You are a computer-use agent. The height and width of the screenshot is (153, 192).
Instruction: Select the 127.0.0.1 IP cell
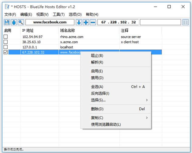click(x=30, y=47)
